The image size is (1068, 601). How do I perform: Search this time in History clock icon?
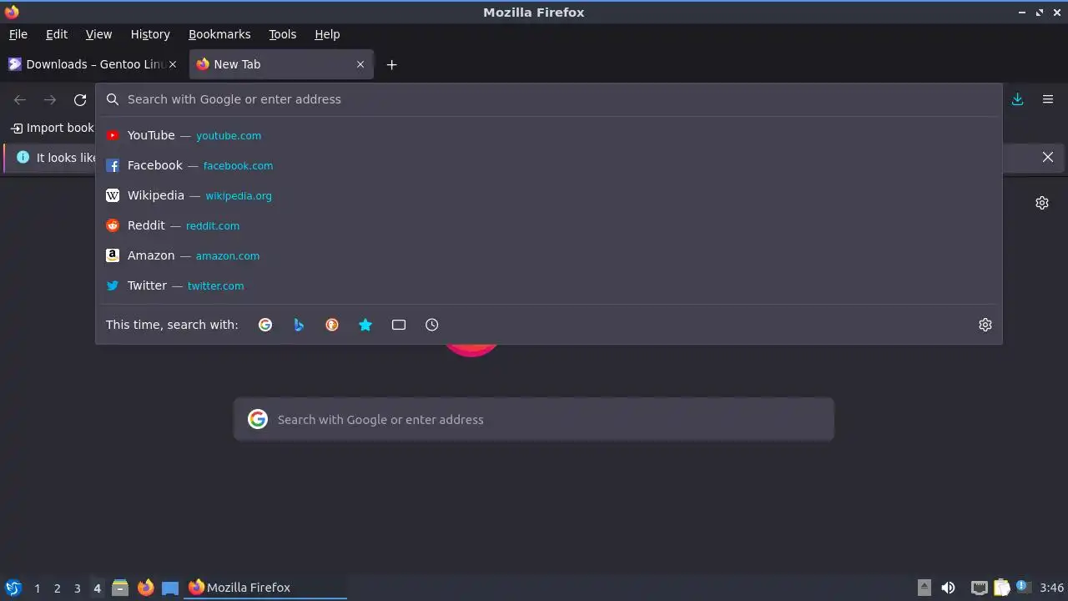pos(432,325)
